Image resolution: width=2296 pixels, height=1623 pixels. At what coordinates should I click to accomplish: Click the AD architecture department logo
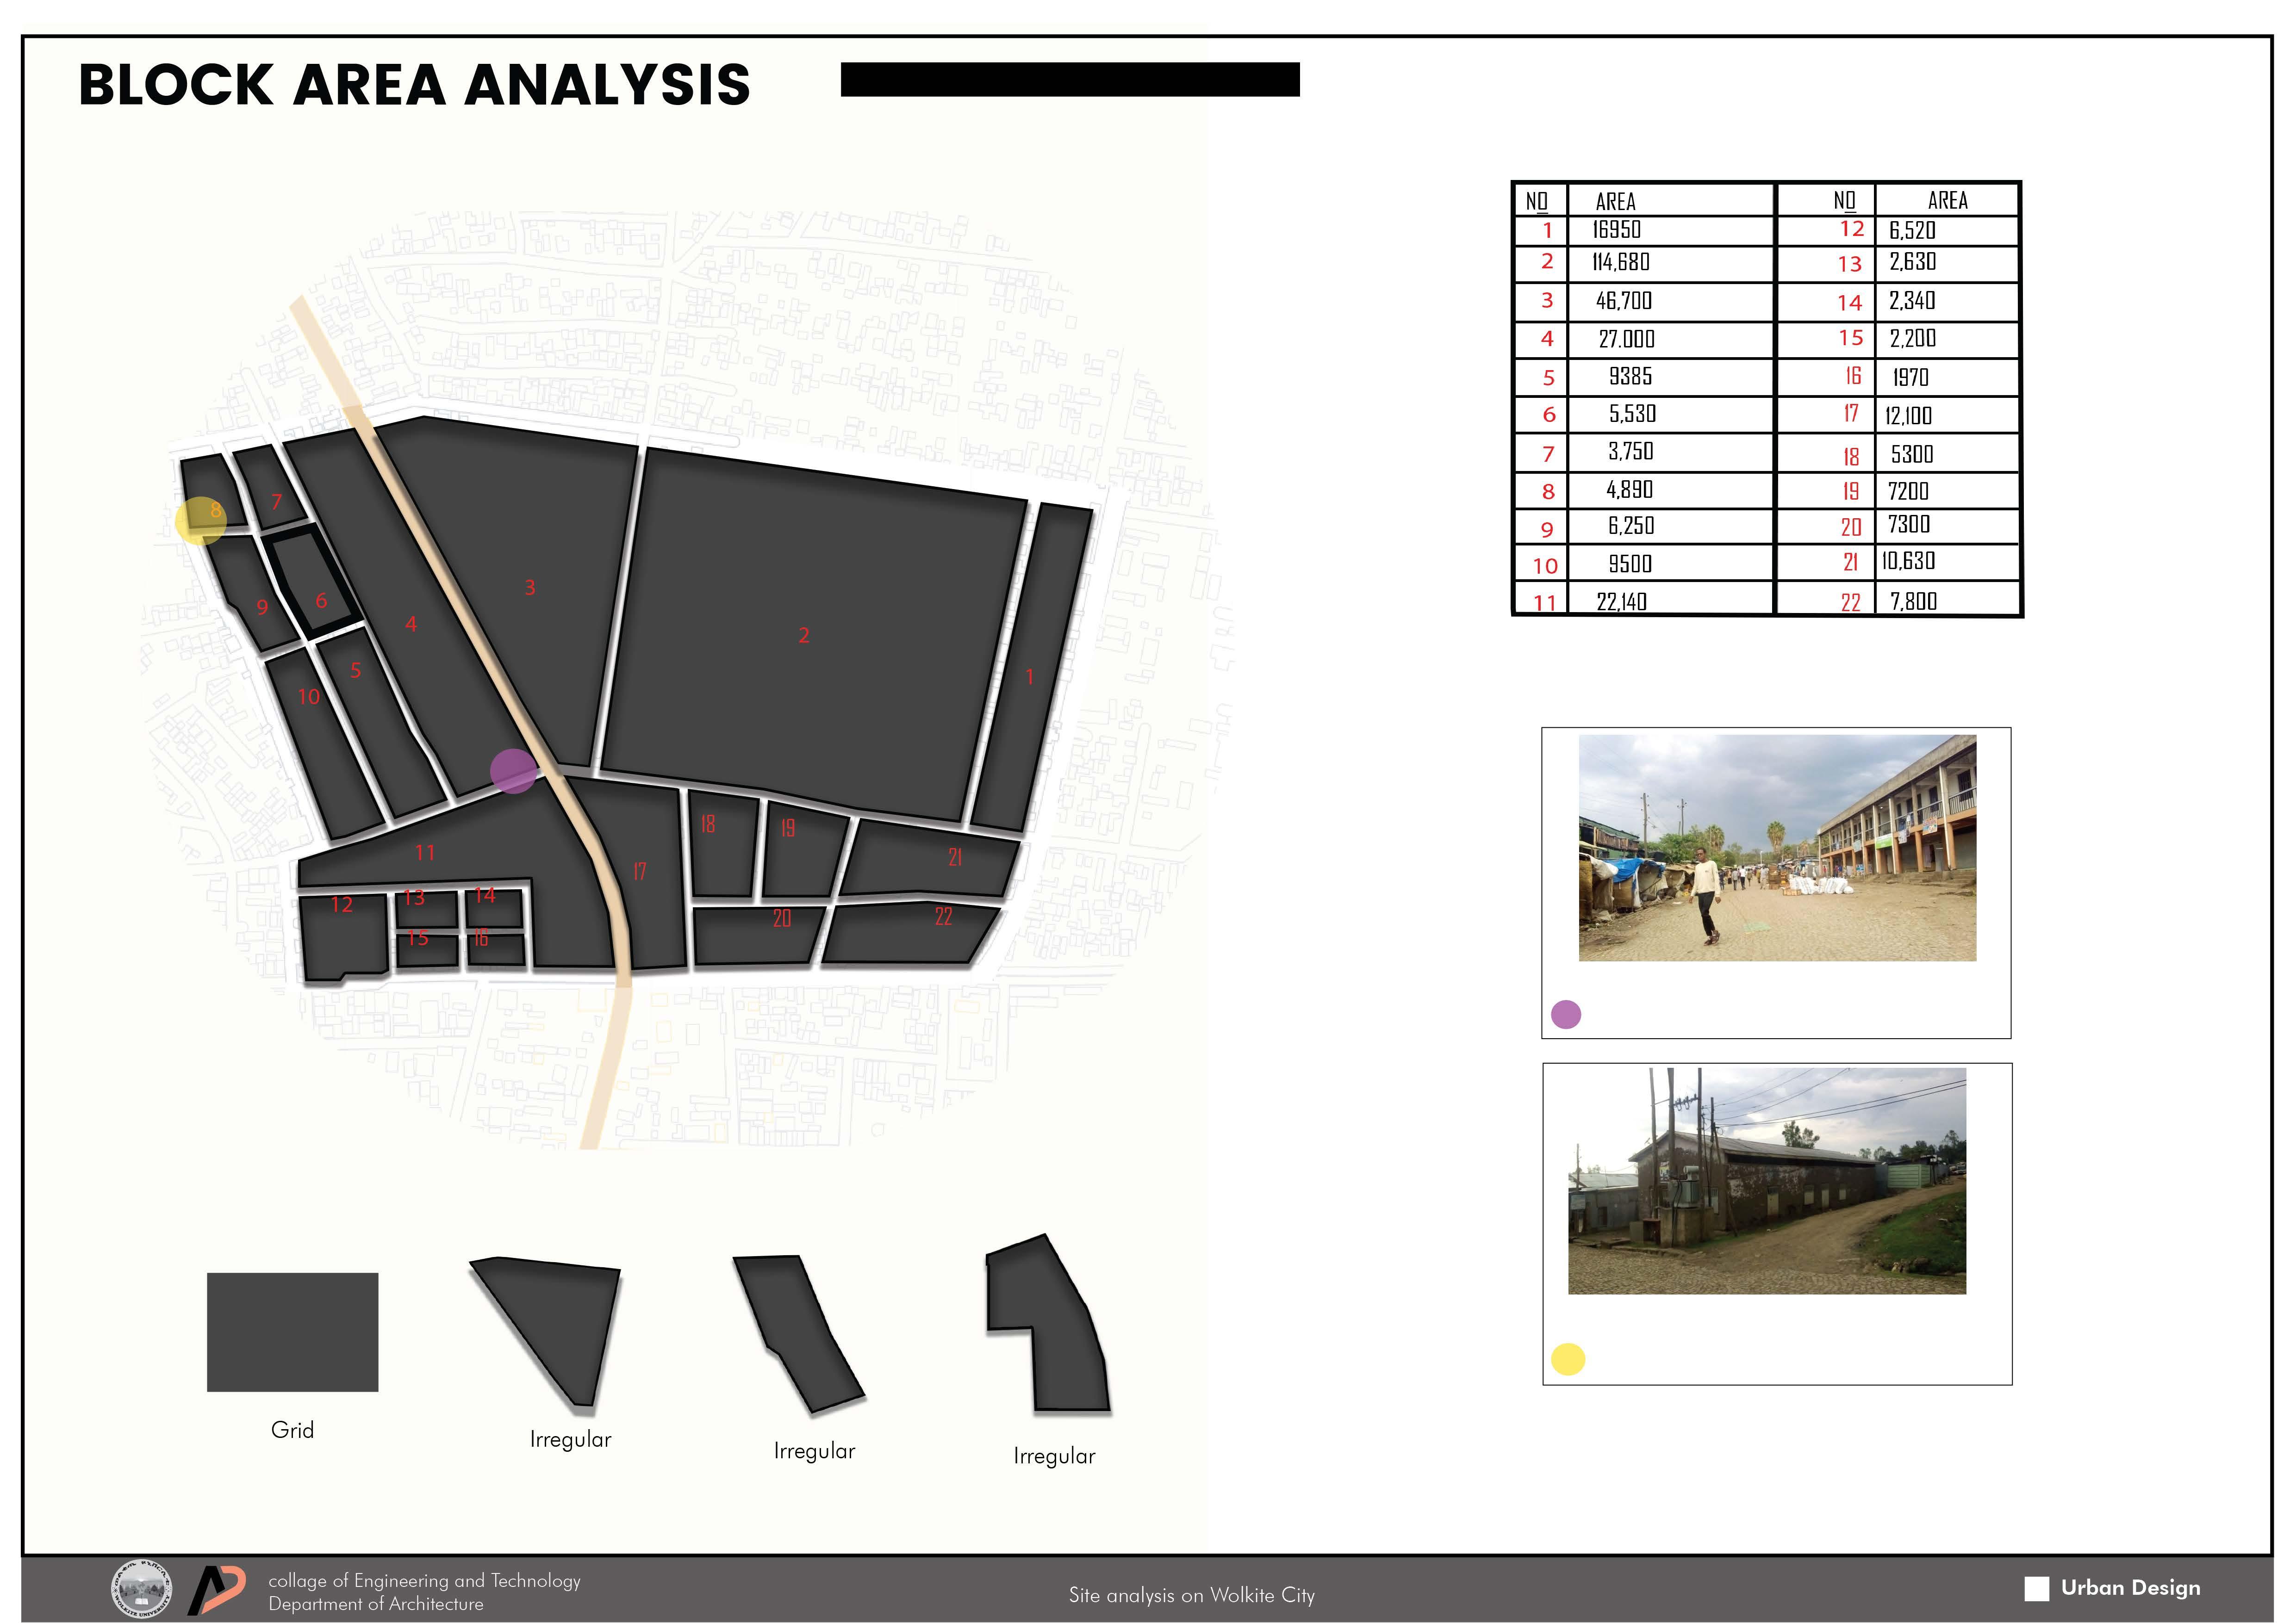[216, 1590]
